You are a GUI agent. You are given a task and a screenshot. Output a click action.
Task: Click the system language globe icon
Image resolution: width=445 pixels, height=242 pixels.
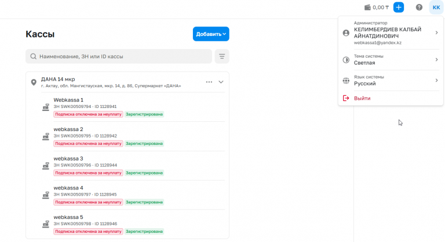tap(346, 81)
